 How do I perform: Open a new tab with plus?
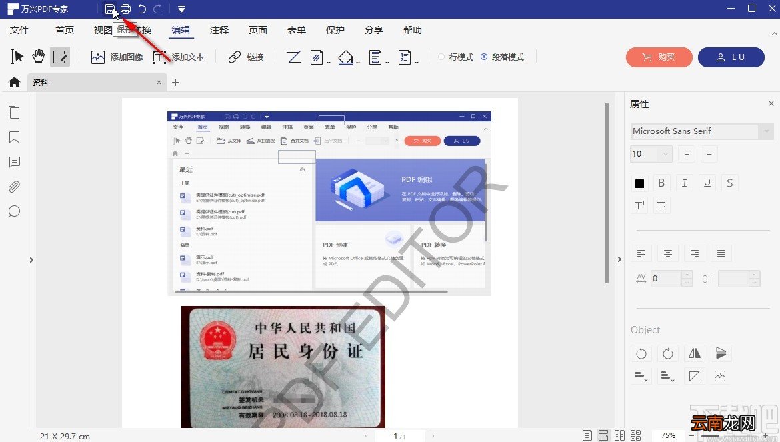click(175, 83)
